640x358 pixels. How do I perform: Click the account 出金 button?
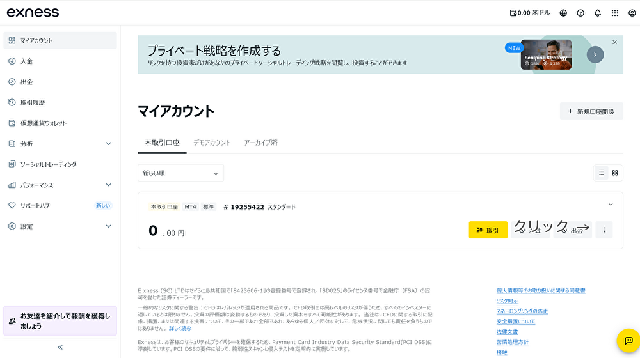(x=573, y=230)
